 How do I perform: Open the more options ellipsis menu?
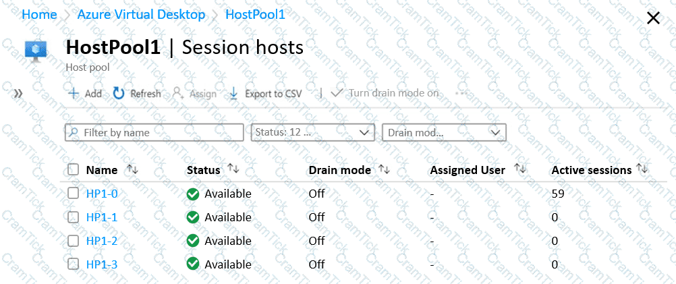(461, 93)
